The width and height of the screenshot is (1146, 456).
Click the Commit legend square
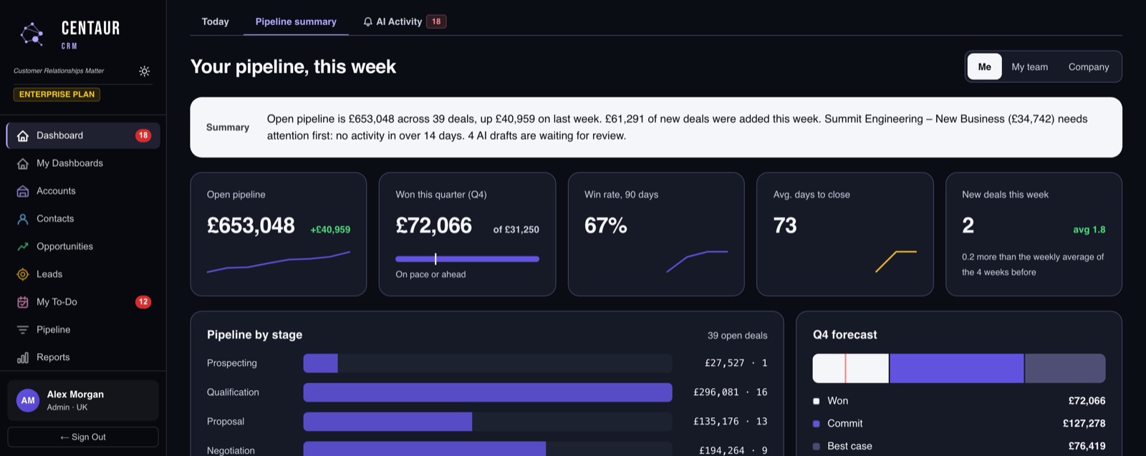817,424
